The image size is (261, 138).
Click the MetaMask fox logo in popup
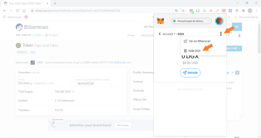pyautogui.click(x=161, y=21)
